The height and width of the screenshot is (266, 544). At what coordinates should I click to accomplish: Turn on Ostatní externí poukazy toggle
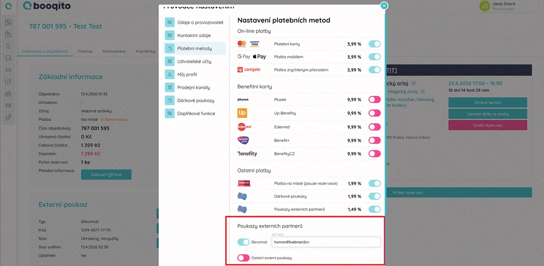(x=243, y=258)
